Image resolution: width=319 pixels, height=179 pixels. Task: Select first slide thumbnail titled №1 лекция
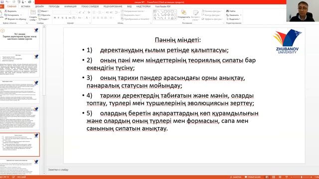[x=20, y=39]
